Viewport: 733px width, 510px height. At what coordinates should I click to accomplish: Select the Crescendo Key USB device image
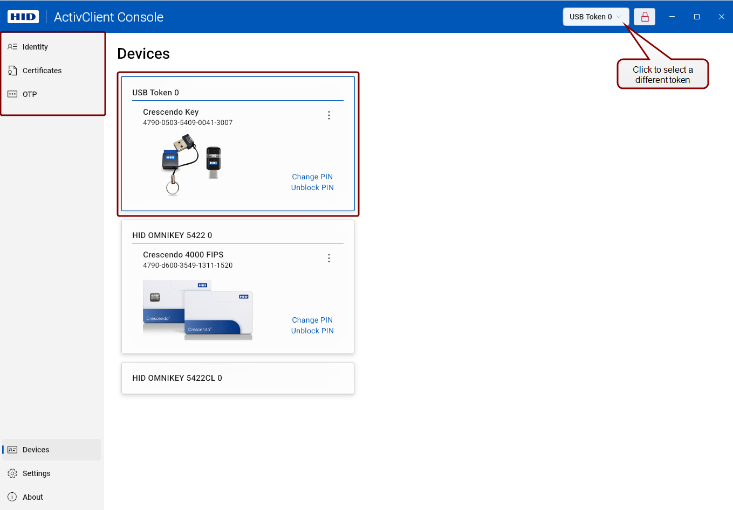(x=191, y=164)
